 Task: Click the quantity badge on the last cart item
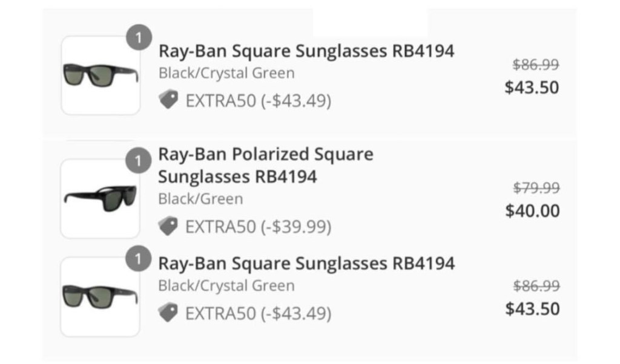pyautogui.click(x=139, y=260)
